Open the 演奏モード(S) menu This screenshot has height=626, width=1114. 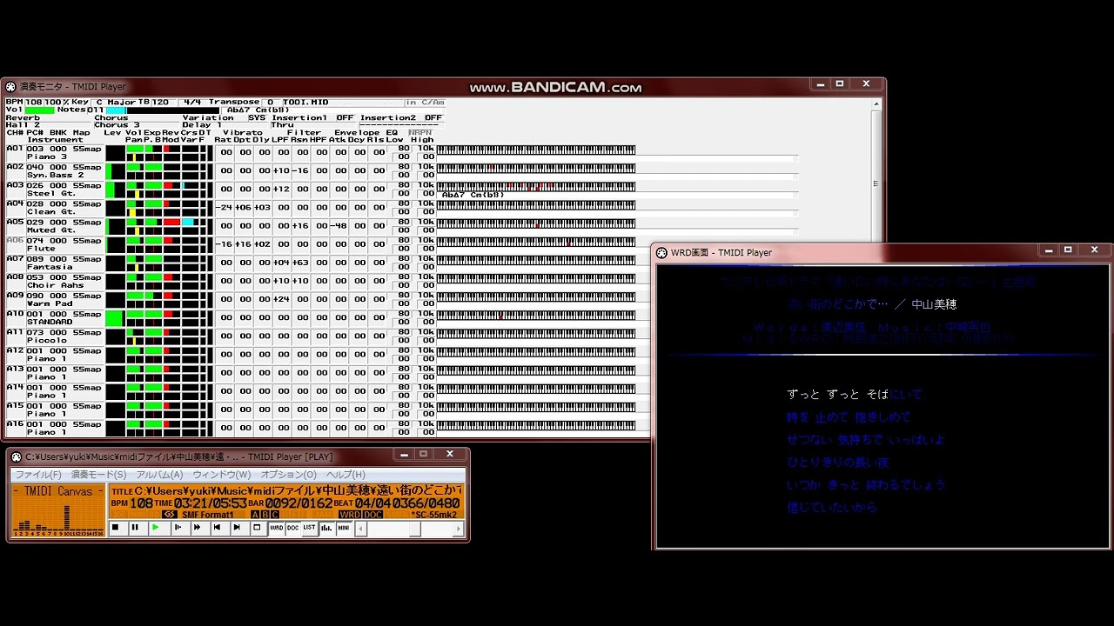coord(98,475)
